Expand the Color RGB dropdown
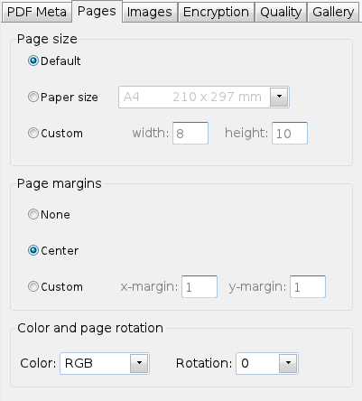This screenshot has height=401, width=362. point(139,363)
